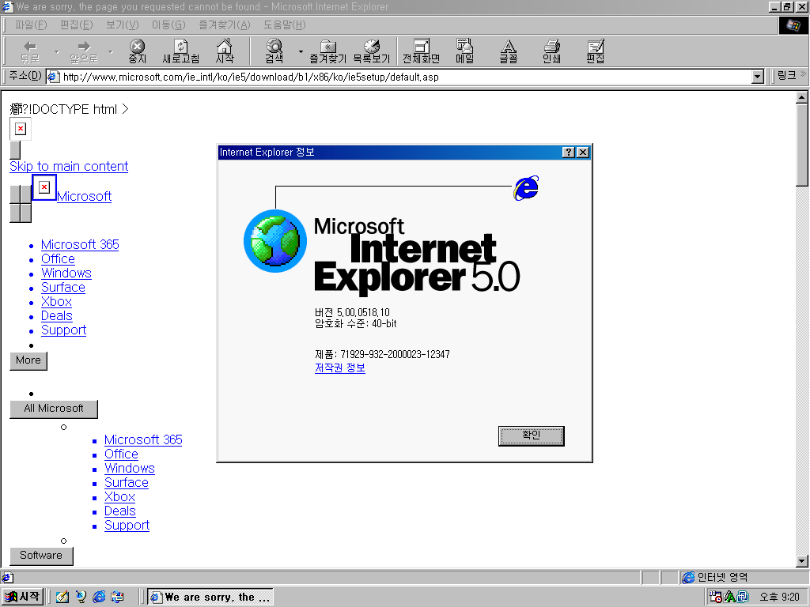Screen dimensions: 810x607
Task: Close the Internet Explorer 정보 dialog
Action: tap(583, 153)
